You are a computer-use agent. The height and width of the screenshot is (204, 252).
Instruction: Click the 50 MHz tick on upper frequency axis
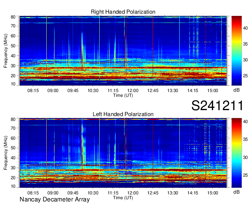[13, 46]
